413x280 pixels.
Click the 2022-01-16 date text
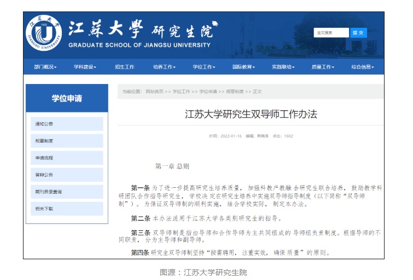[231, 136]
